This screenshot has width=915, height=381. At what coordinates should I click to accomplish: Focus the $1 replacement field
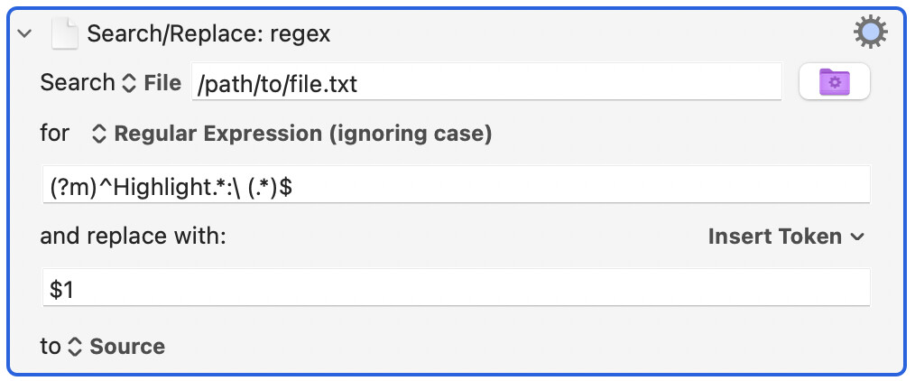click(x=457, y=287)
